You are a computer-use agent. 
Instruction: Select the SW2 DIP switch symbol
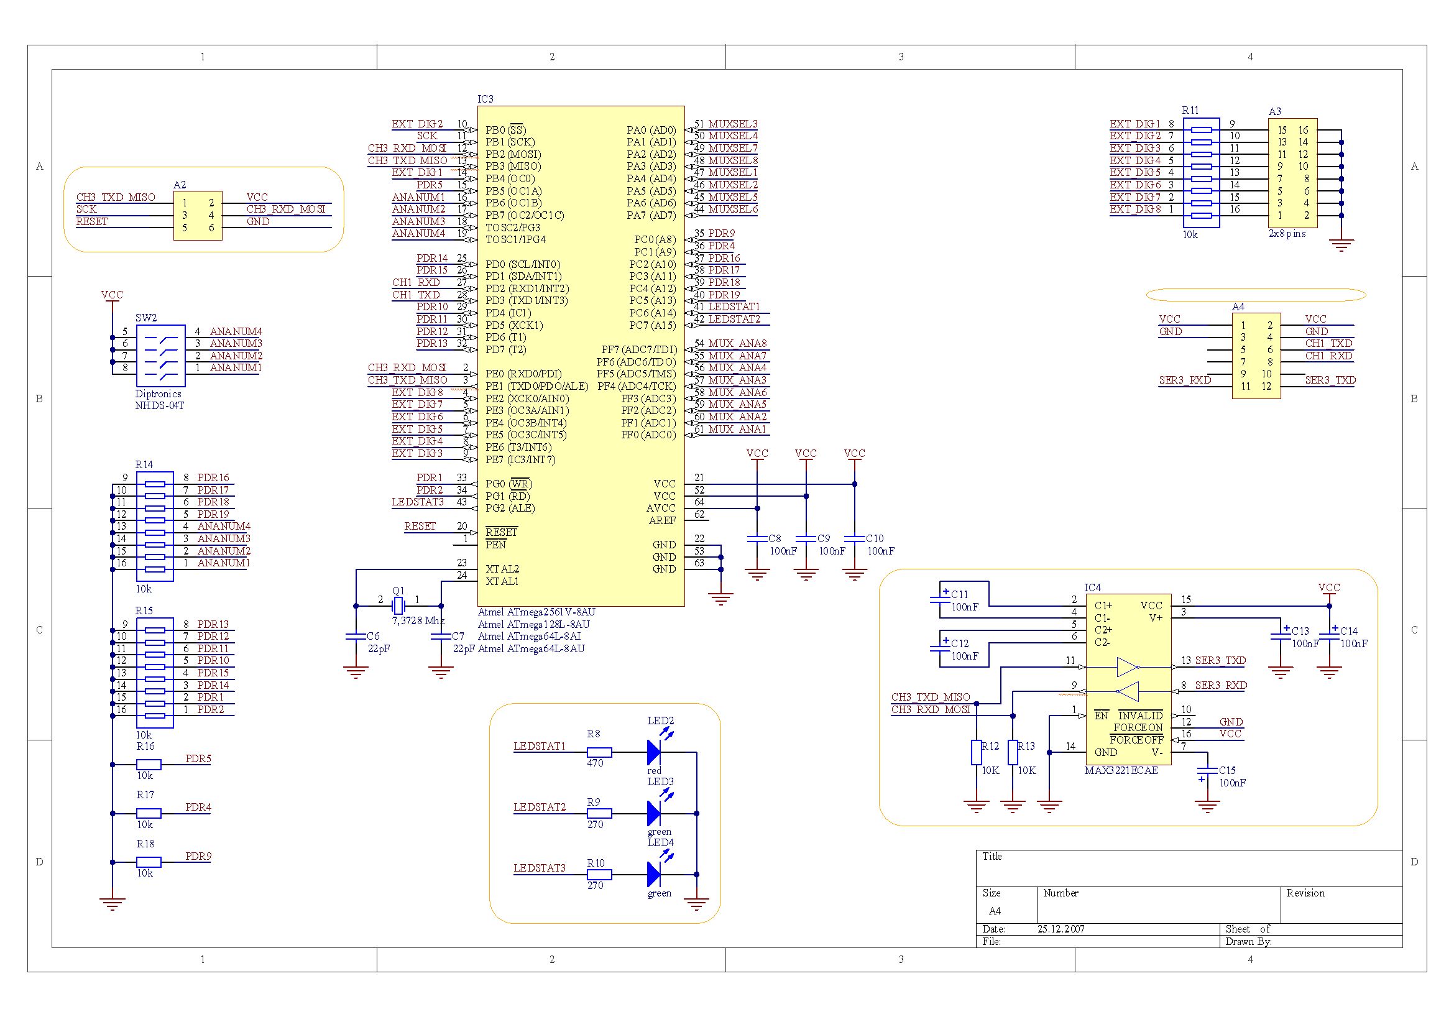(161, 355)
